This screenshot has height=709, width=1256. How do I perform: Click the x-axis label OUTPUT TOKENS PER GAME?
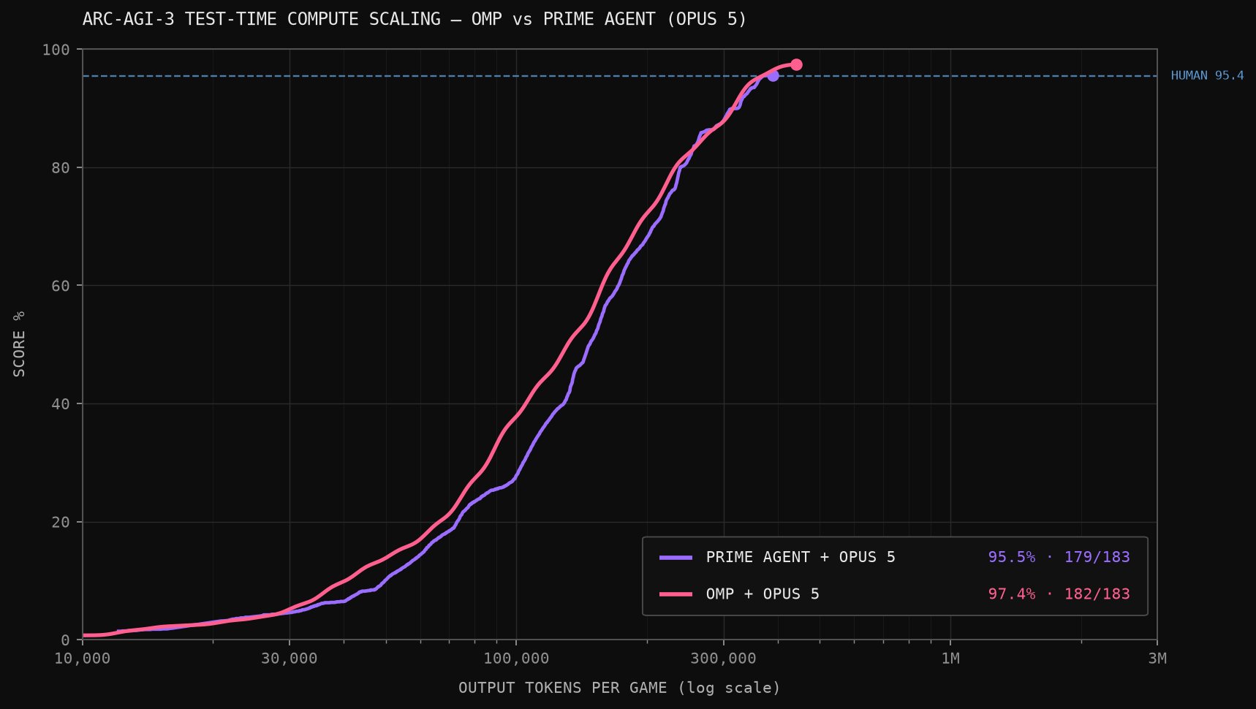tap(619, 688)
